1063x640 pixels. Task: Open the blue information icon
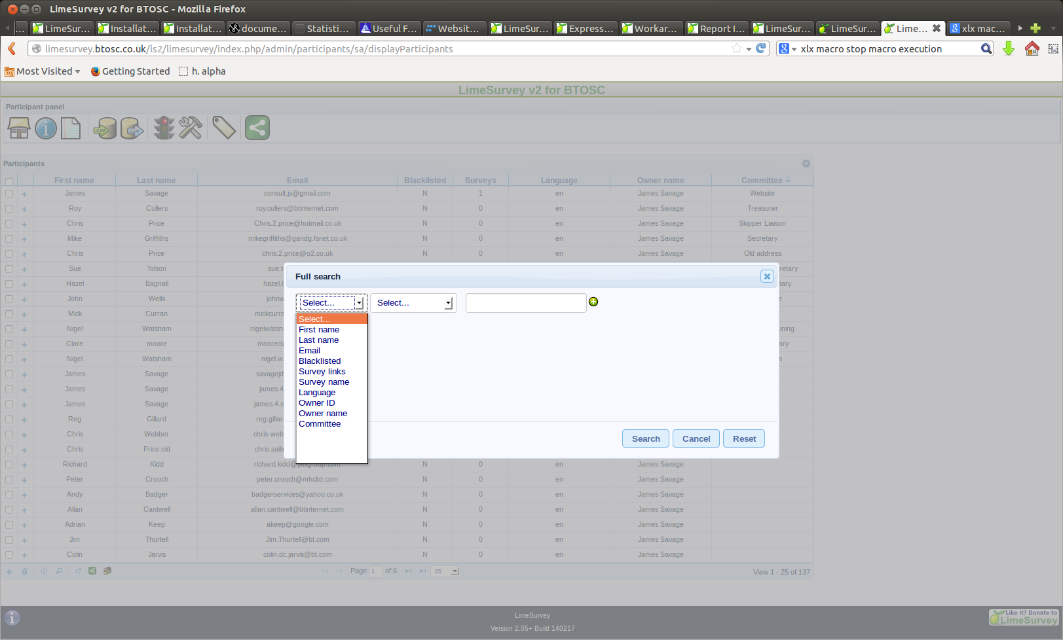pos(46,128)
